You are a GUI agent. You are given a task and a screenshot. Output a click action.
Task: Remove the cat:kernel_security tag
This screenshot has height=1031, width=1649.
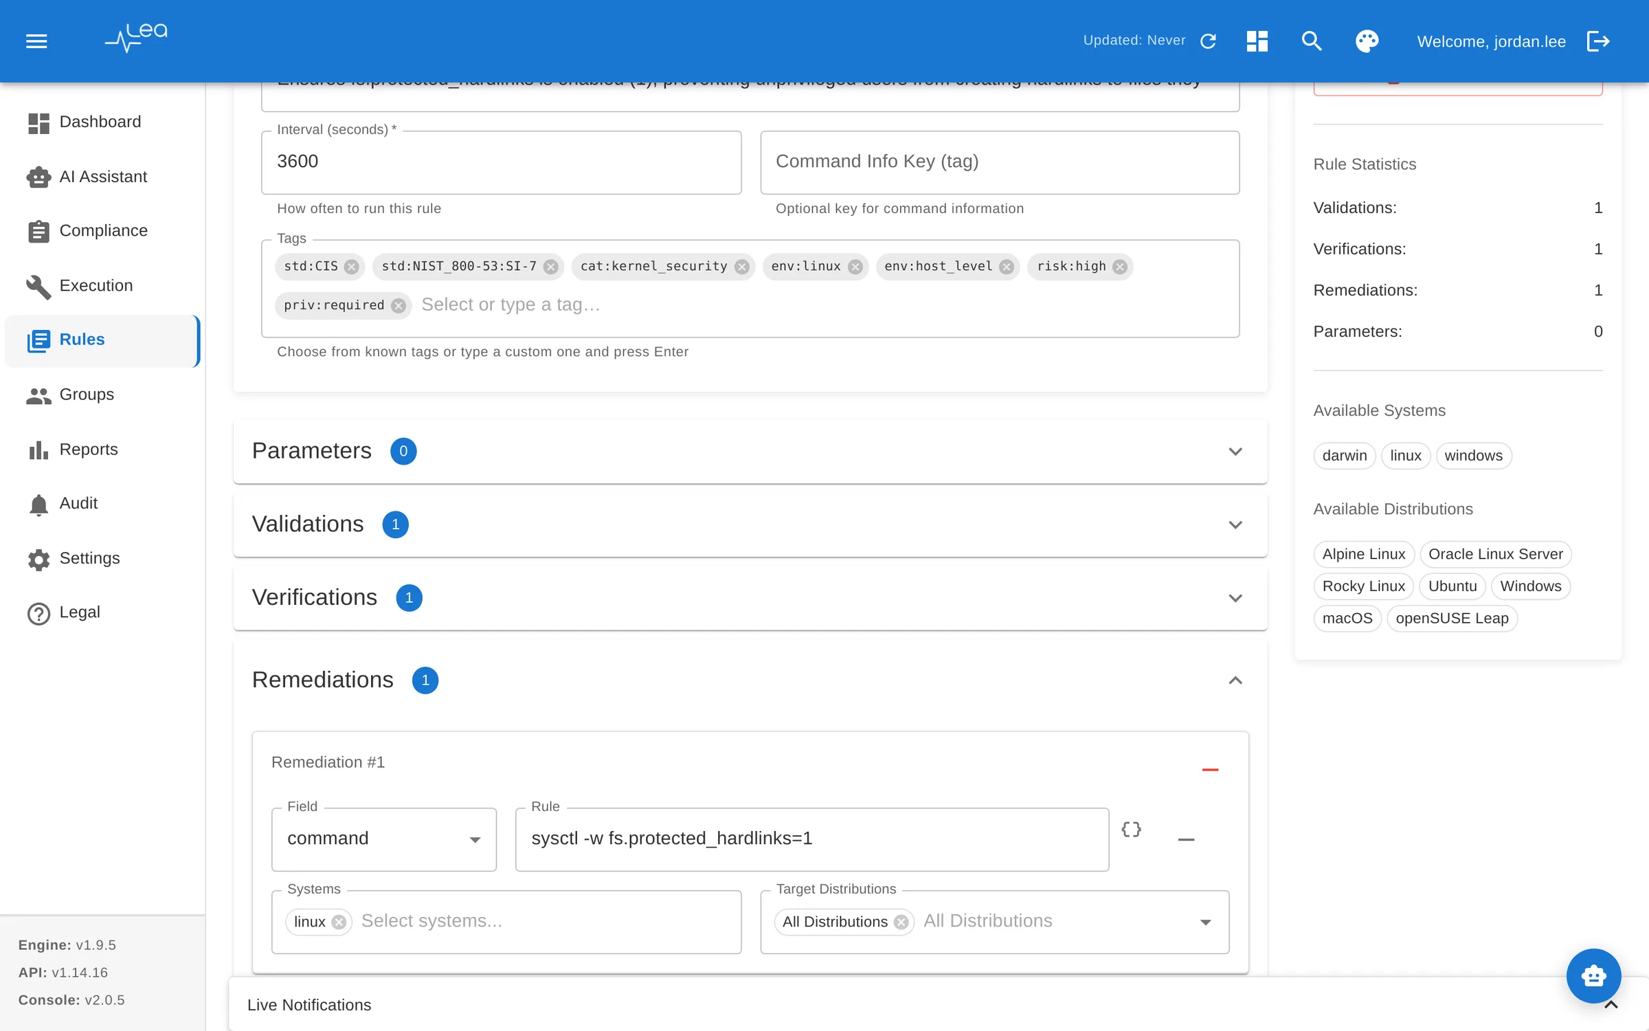coord(742,267)
